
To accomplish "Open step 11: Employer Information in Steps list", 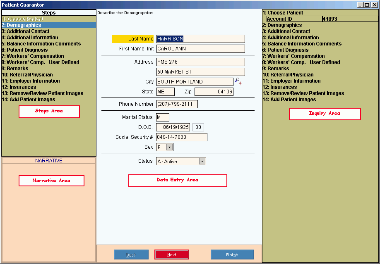I will (x=49, y=81).
